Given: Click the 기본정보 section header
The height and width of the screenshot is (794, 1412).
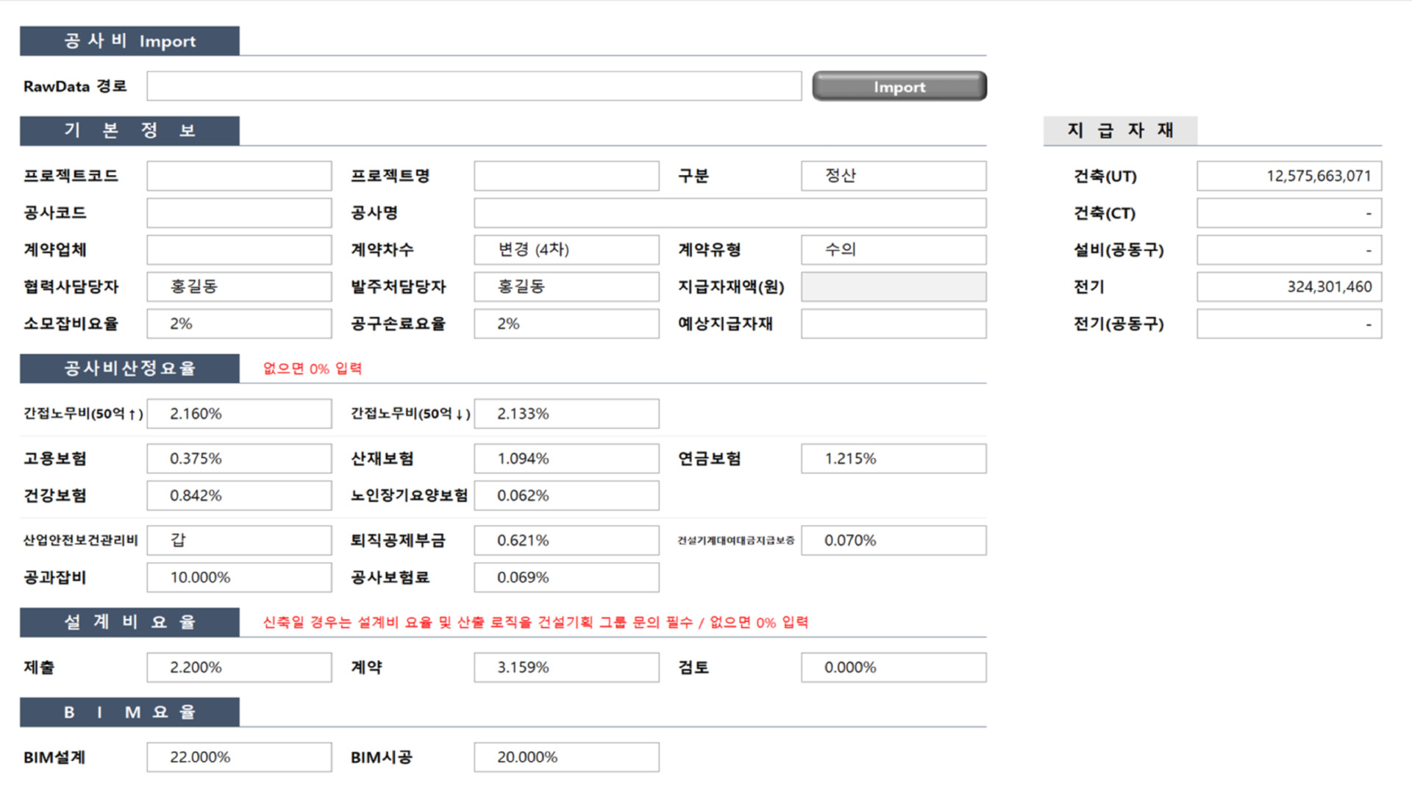Looking at the screenshot, I should click(129, 130).
